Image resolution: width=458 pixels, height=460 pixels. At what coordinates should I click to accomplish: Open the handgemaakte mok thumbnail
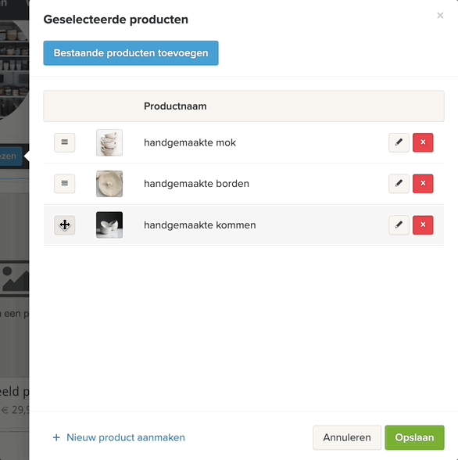pos(109,142)
